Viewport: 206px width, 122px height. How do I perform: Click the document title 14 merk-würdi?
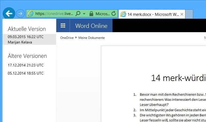178,78
